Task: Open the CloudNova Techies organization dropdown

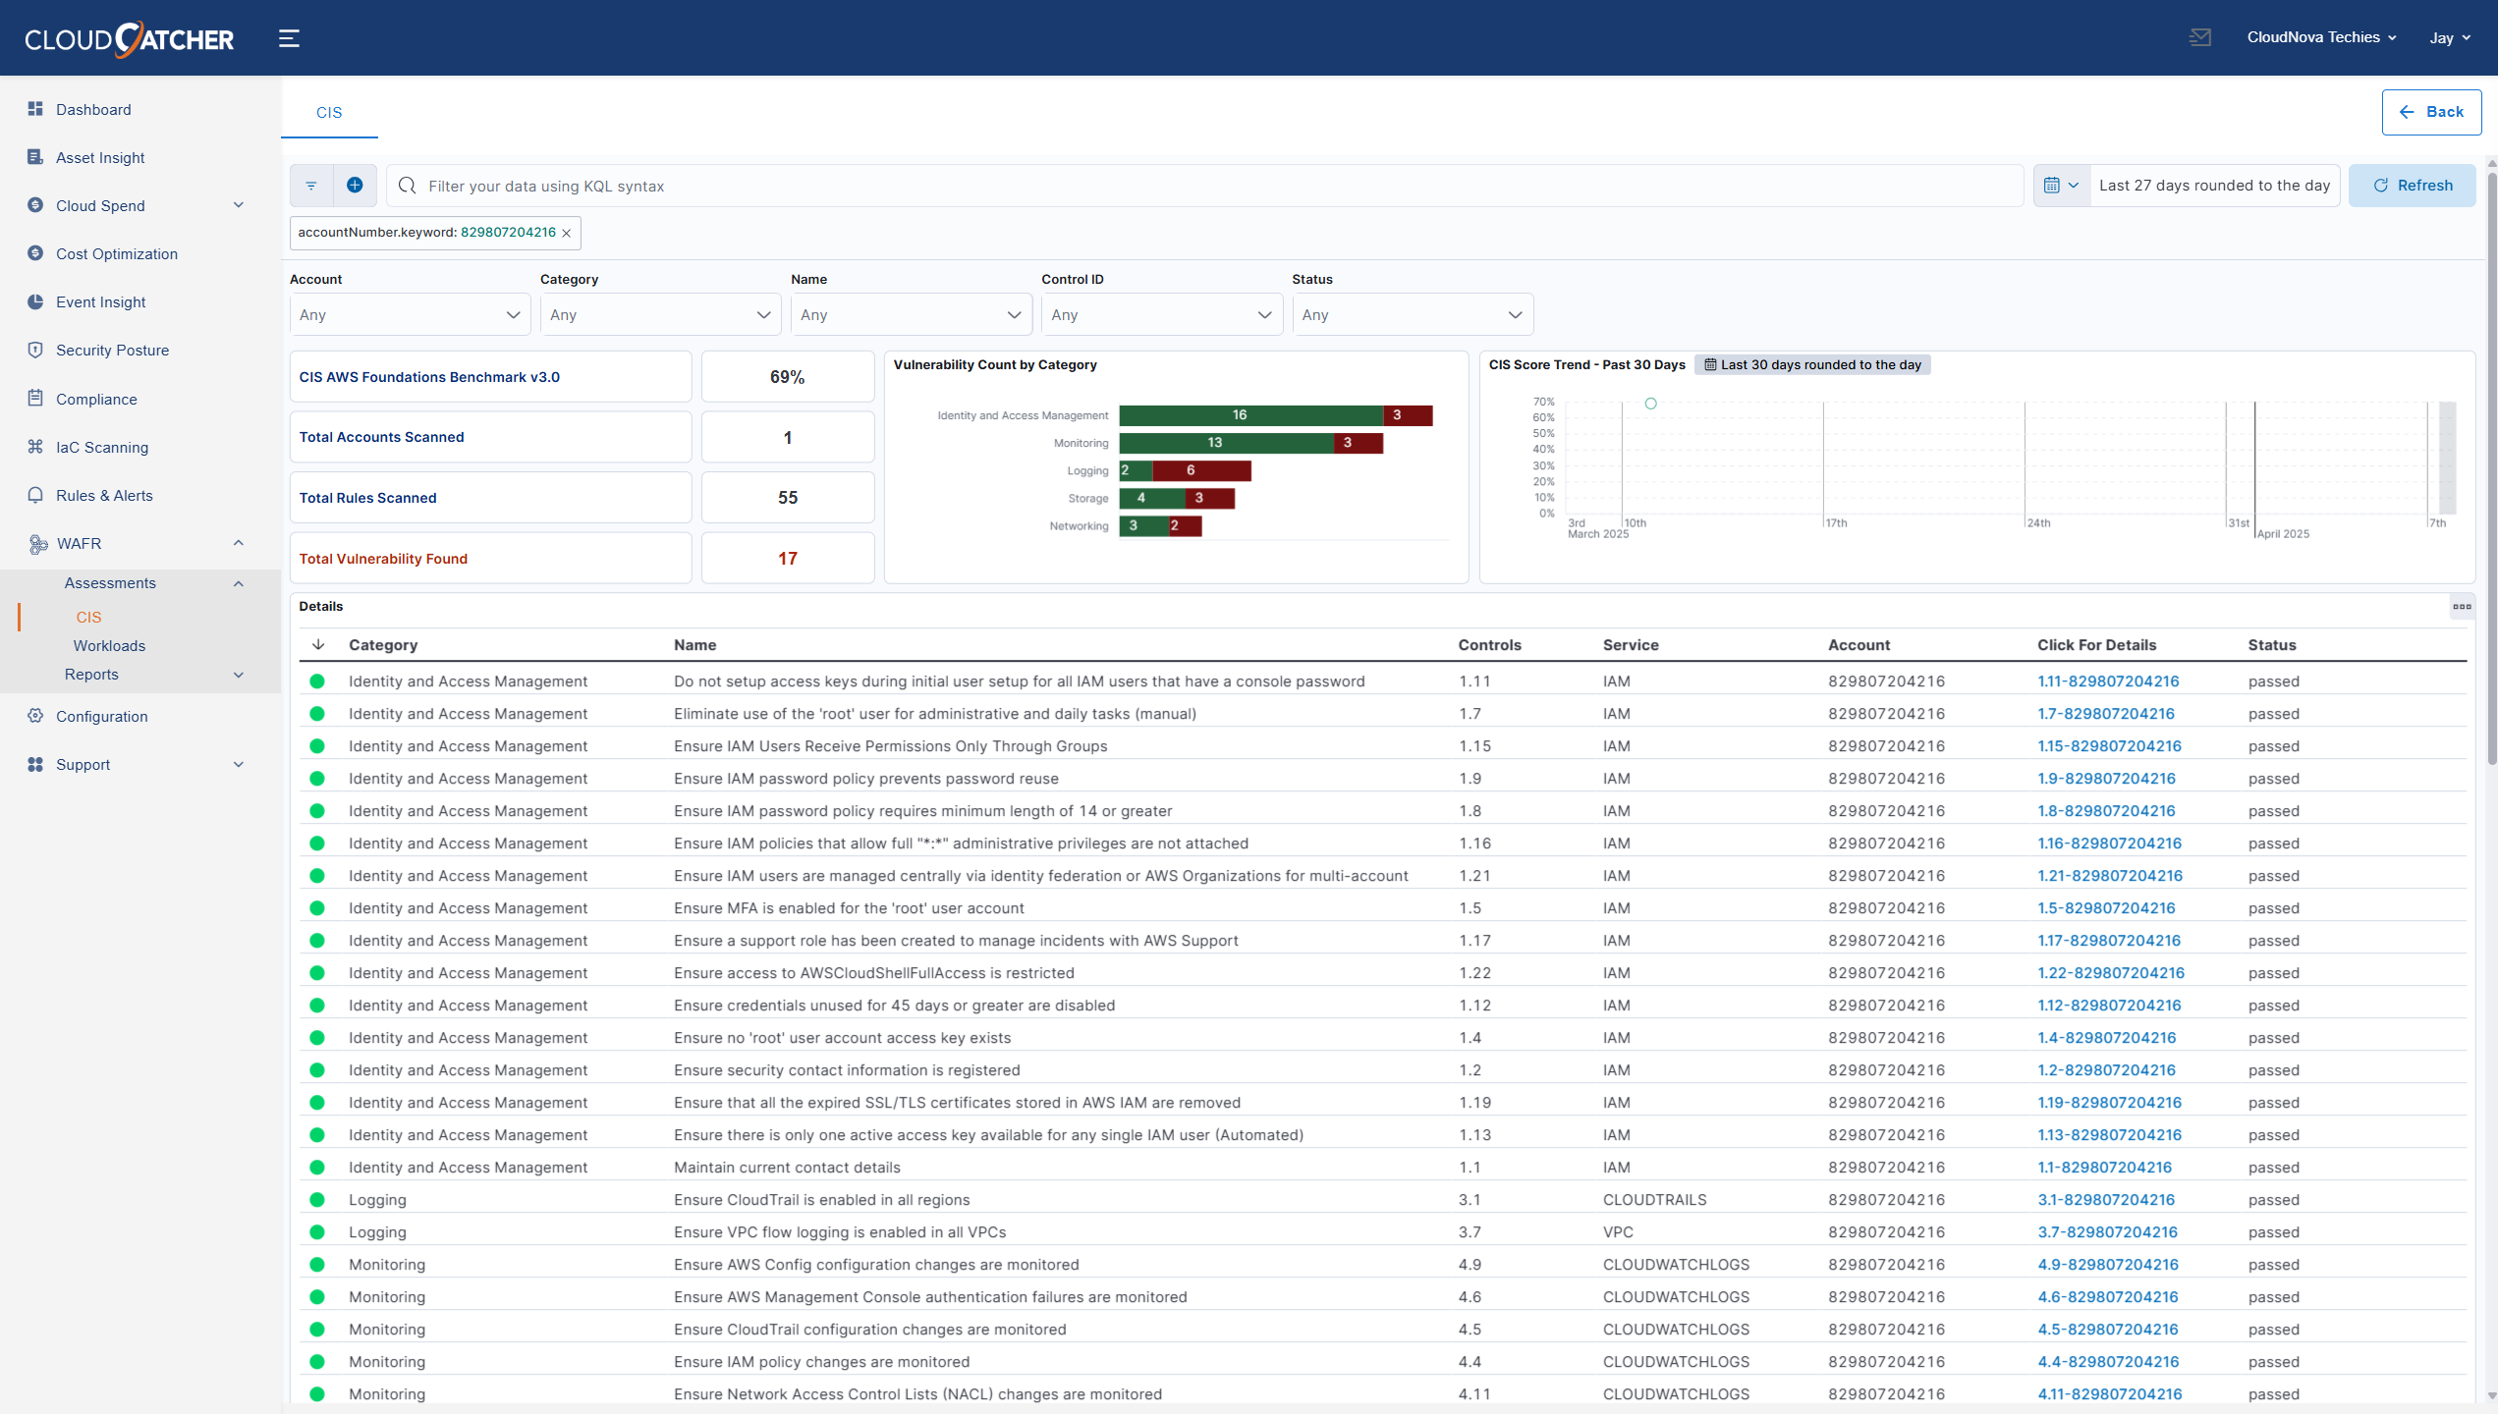Action: (2322, 37)
